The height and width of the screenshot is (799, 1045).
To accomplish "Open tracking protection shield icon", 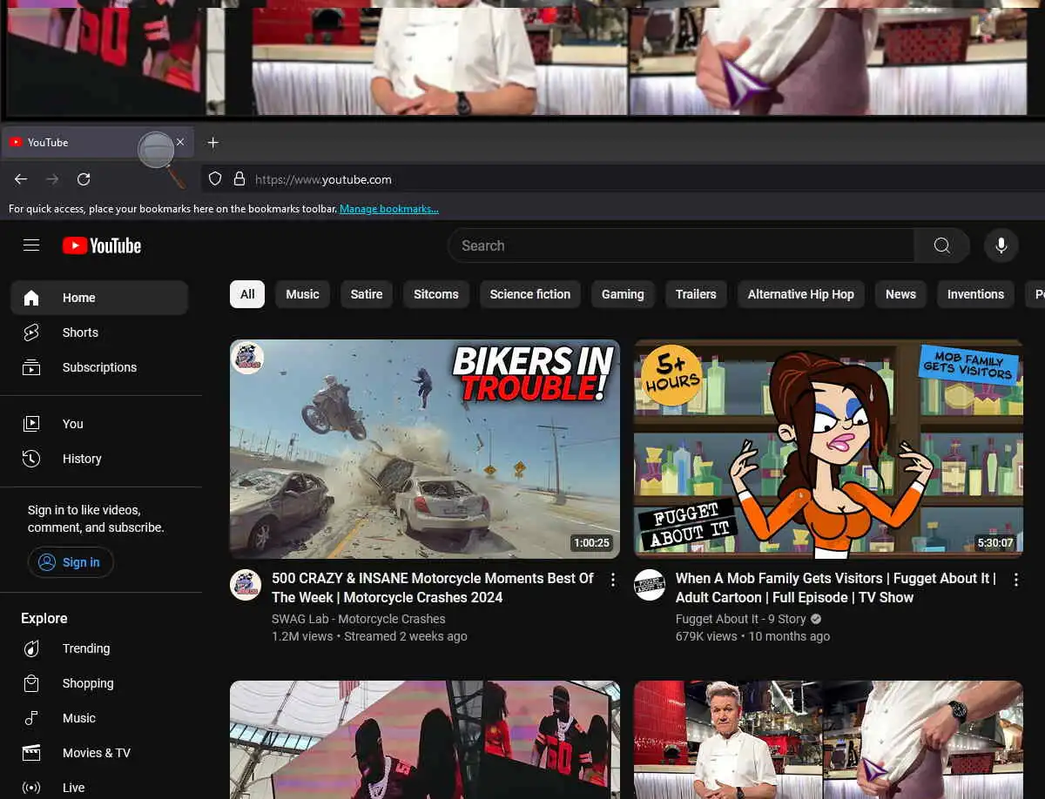I will tap(215, 179).
